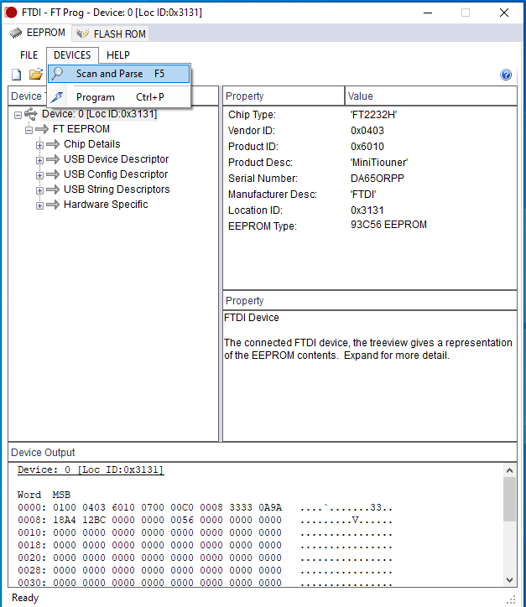Click the Value column header
The image size is (526, 607).
click(430, 96)
